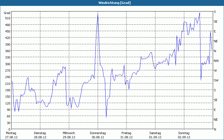Select the Samstag day label

(x=155, y=133)
